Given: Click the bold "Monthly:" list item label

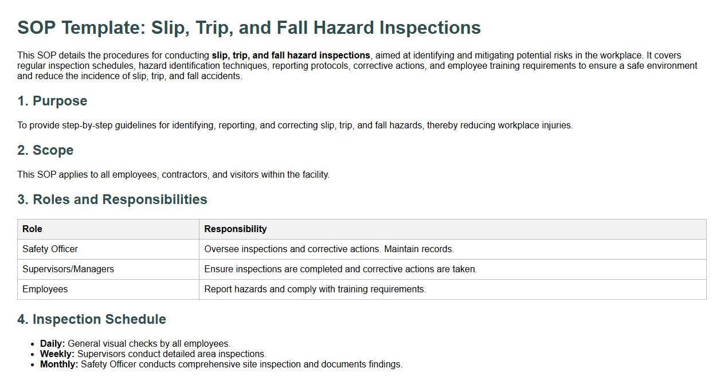Looking at the screenshot, I should [x=59, y=365].
